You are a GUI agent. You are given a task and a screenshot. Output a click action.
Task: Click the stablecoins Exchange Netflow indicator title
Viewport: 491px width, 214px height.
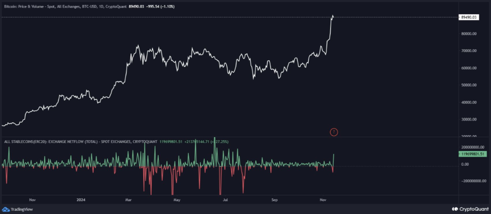pos(81,142)
